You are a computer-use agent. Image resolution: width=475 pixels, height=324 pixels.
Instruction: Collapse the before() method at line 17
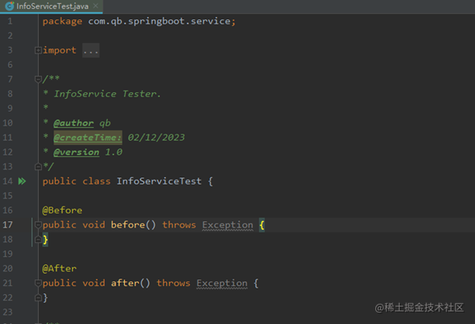[x=38, y=224]
